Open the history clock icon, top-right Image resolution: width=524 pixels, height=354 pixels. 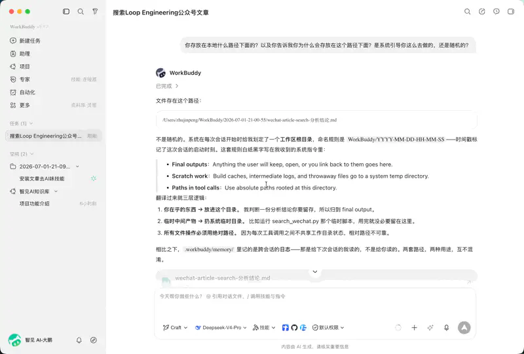(496, 12)
